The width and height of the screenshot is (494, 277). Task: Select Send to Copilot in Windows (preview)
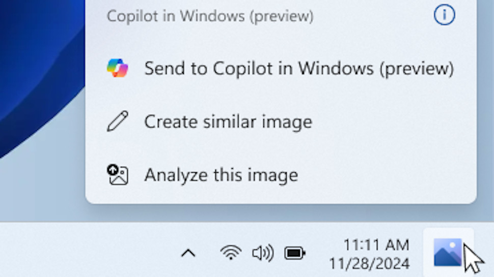click(281, 68)
